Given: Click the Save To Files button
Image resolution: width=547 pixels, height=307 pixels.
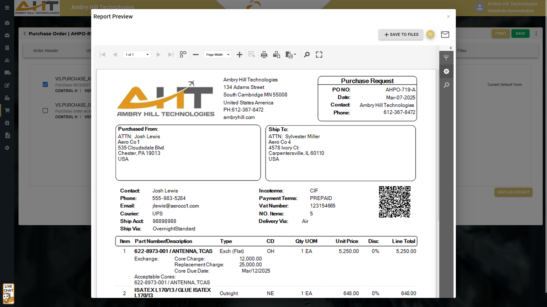Looking at the screenshot, I should pos(401,34).
